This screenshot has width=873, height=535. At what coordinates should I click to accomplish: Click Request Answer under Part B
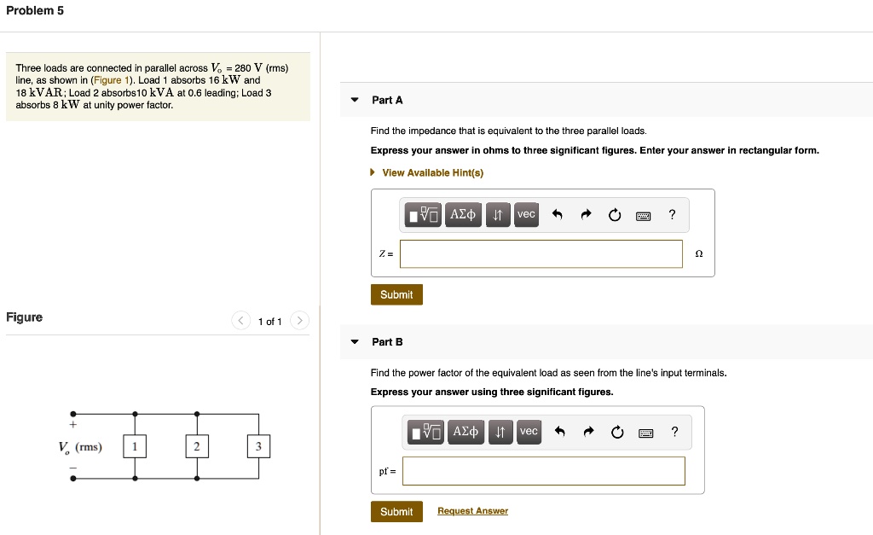472,510
